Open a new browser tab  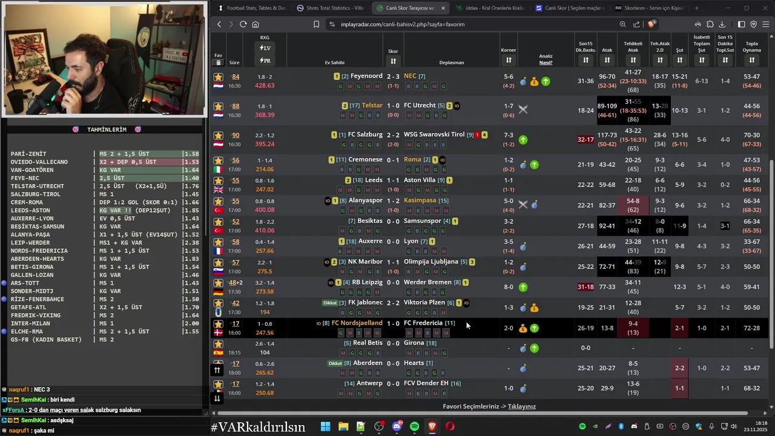[696, 8]
